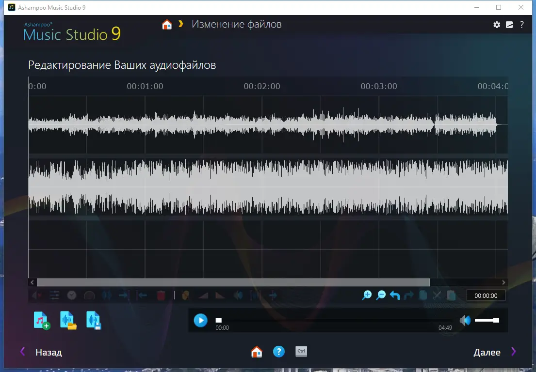The height and width of the screenshot is (372, 536).
Task: Click the horizontal timeline scrollbar thumb
Action: (x=233, y=282)
